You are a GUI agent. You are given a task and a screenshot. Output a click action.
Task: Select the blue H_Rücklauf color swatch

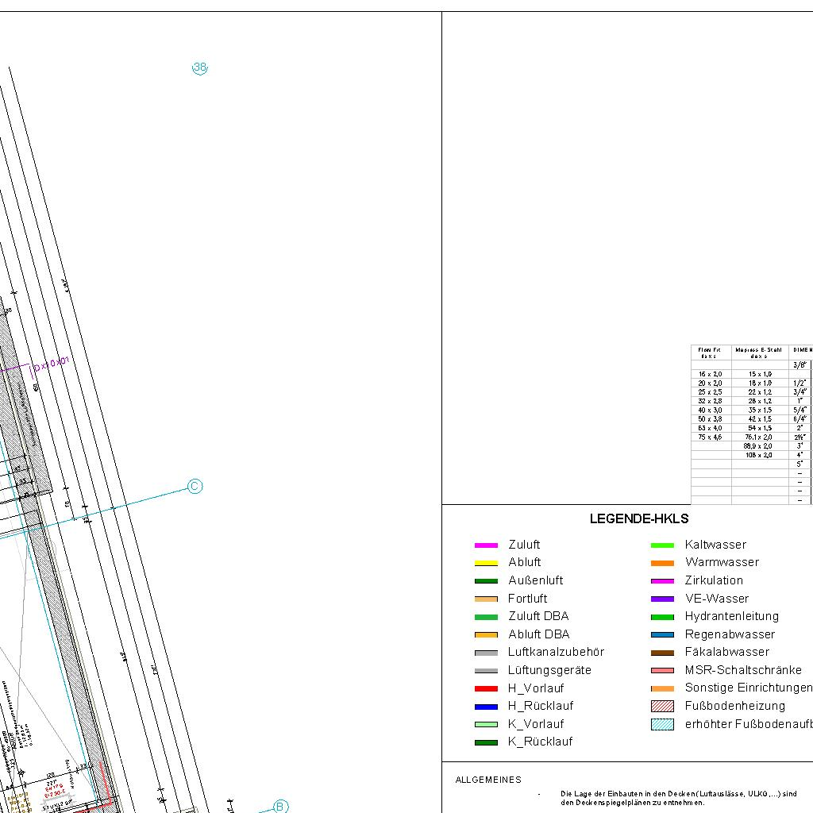(485, 707)
